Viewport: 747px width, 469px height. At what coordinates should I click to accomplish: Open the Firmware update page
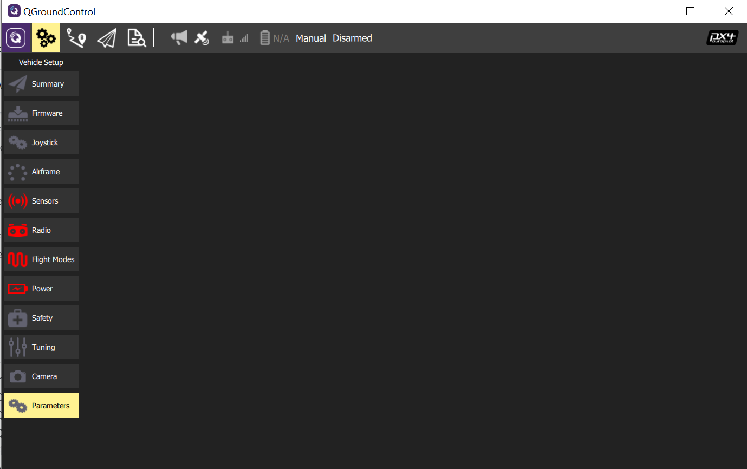click(x=41, y=113)
